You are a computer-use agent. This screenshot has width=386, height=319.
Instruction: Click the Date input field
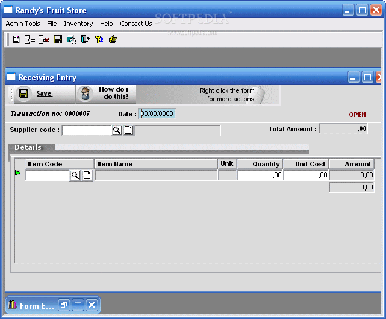click(157, 113)
